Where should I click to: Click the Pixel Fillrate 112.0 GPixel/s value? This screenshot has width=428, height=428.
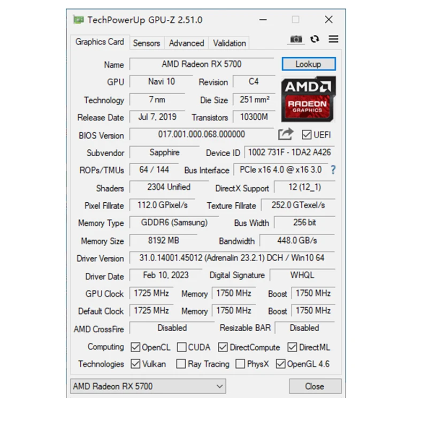coord(163,205)
